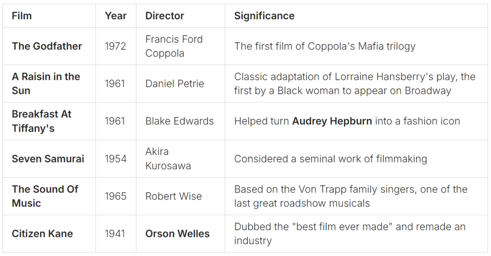This screenshot has height=256, width=491.
Task: Click the bold Orson Welles name
Action: coord(177,233)
